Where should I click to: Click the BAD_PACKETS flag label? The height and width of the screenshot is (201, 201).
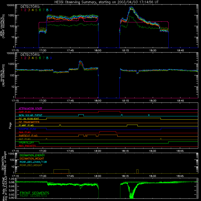[x=27, y=146]
